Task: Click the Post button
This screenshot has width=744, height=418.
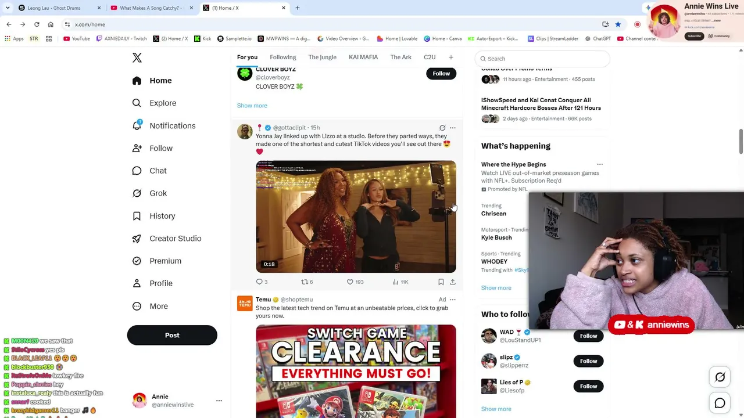Action: point(172,335)
